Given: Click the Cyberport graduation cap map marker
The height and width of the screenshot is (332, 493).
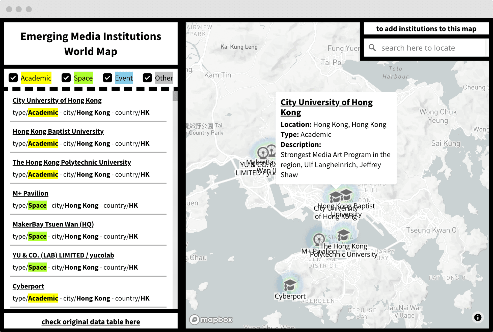Looking at the screenshot, I should 289,285.
